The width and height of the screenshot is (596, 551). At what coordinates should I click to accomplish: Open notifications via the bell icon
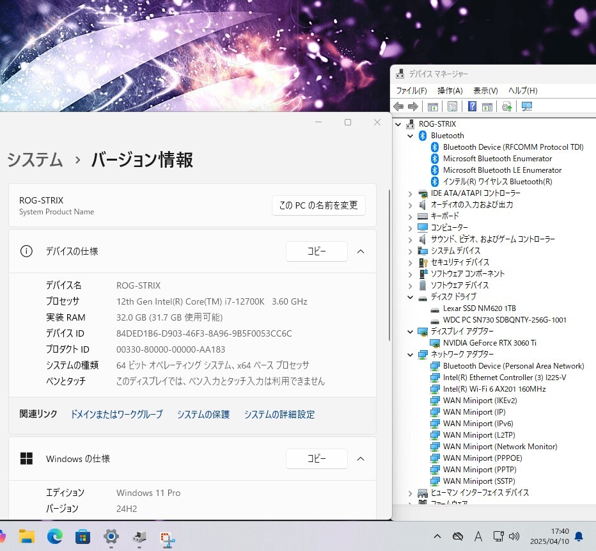click(x=579, y=536)
